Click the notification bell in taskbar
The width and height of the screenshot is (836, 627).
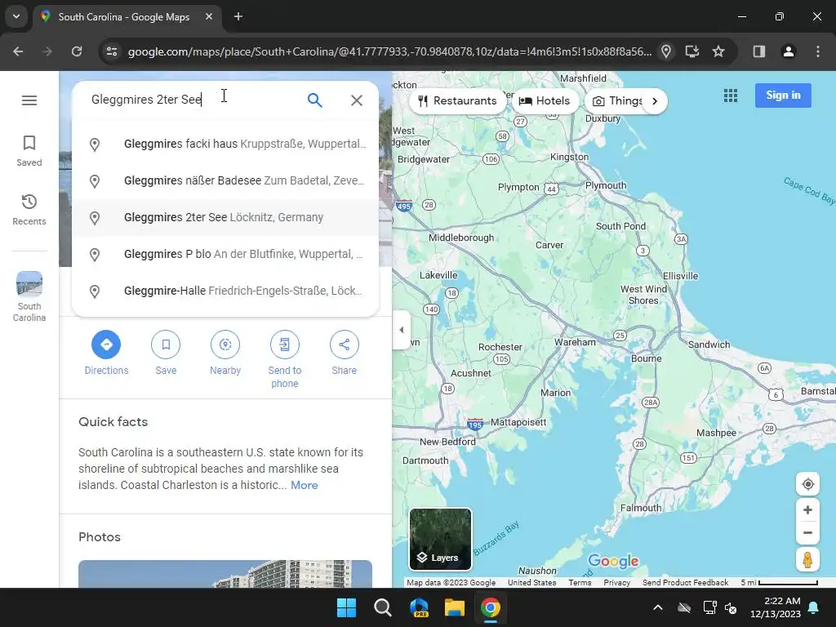point(814,607)
